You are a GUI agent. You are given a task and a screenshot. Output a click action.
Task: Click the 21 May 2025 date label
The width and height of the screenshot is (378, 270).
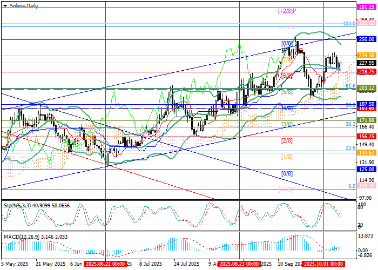(51, 264)
